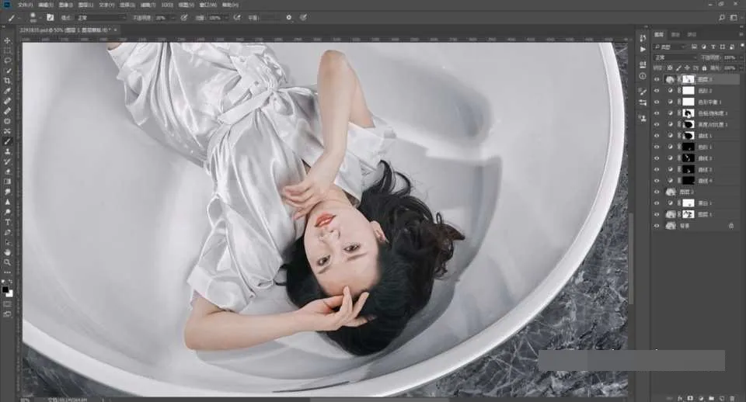Screen dimensions: 746x402
Task: Switch to the Channels panel tab
Action: point(675,34)
